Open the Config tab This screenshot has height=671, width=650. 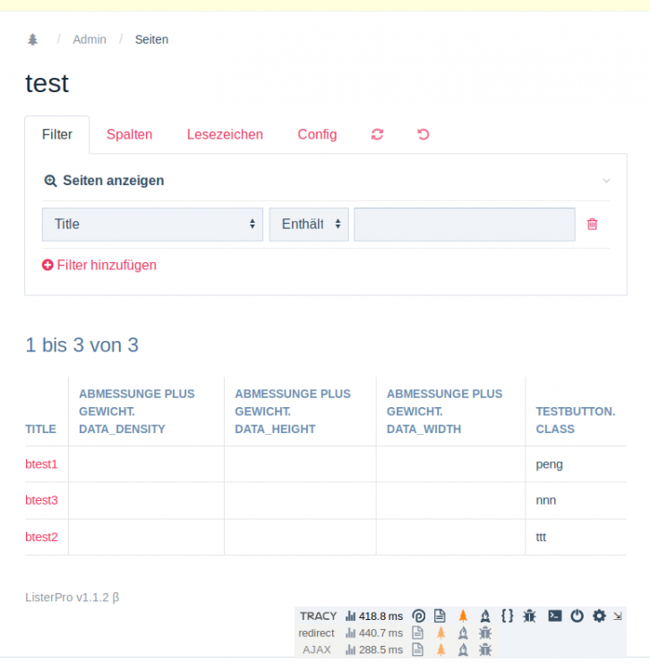(317, 134)
